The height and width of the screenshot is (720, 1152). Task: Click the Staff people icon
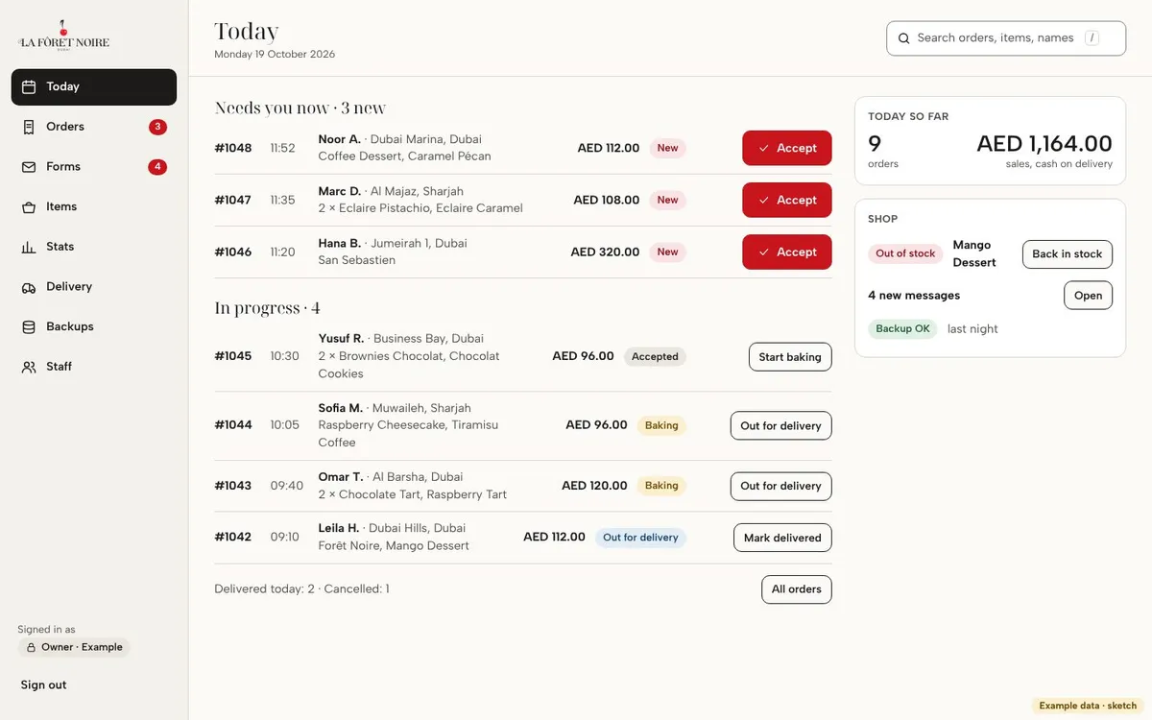click(29, 367)
